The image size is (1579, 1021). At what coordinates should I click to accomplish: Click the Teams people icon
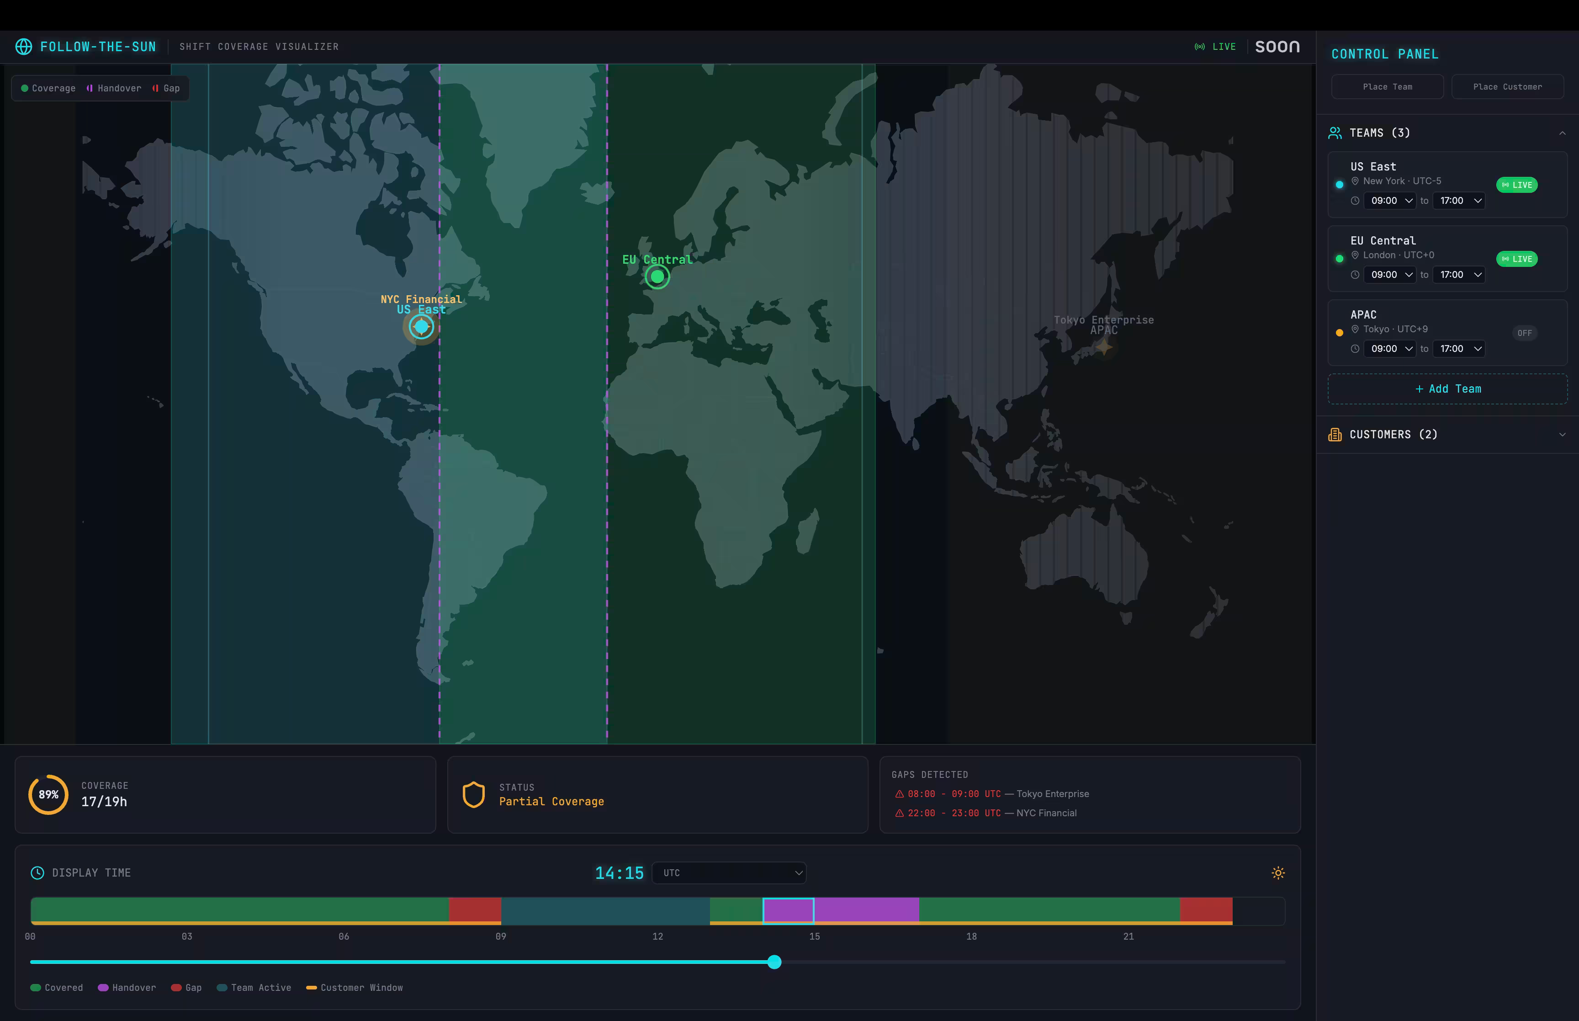pos(1335,133)
